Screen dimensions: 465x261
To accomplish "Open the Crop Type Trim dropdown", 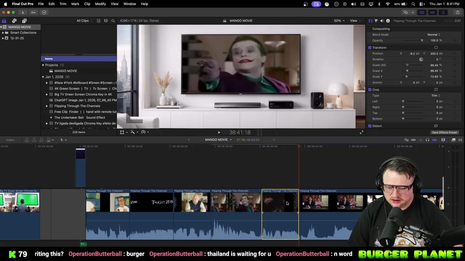I will pyautogui.click(x=436, y=95).
